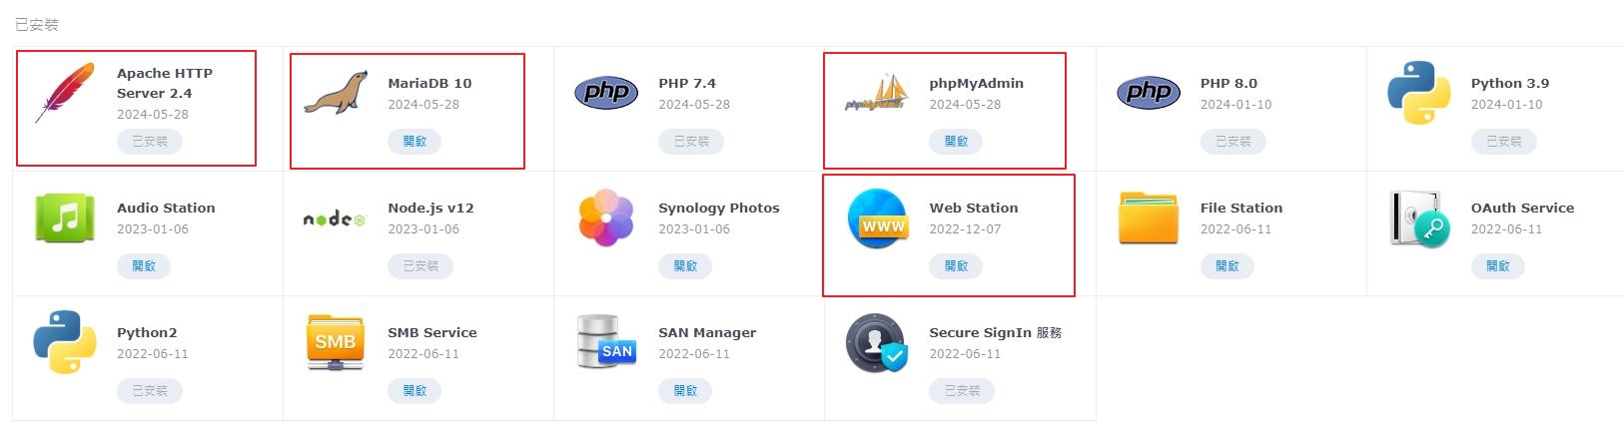
Task: Click the Audio Station music note icon
Action: click(x=65, y=217)
